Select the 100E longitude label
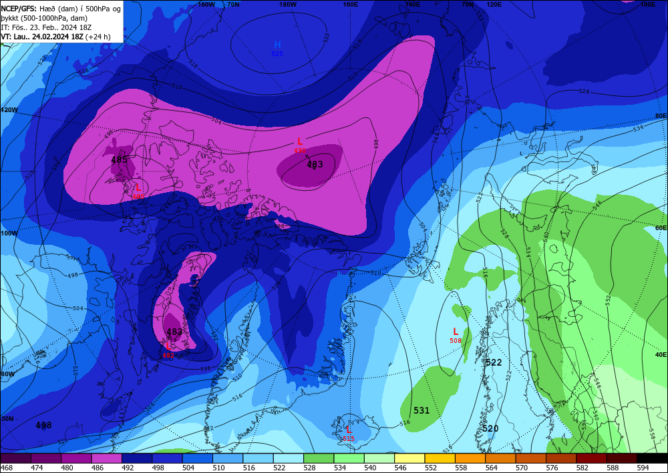The height and width of the screenshot is (473, 668). tap(648, 4)
